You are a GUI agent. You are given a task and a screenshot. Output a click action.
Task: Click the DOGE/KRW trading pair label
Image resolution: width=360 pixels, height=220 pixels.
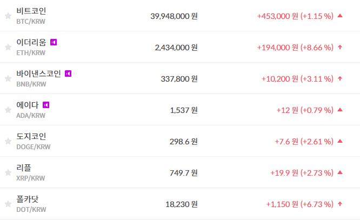click(33, 146)
